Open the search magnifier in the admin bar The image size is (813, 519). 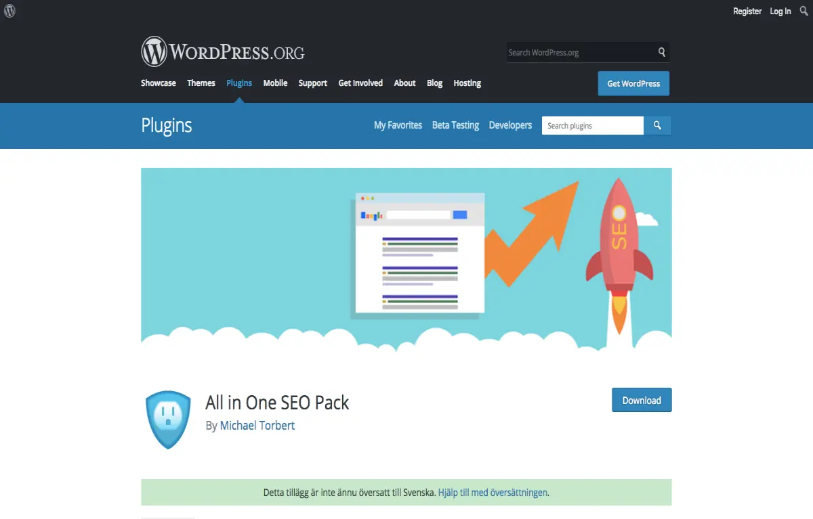[x=804, y=11]
